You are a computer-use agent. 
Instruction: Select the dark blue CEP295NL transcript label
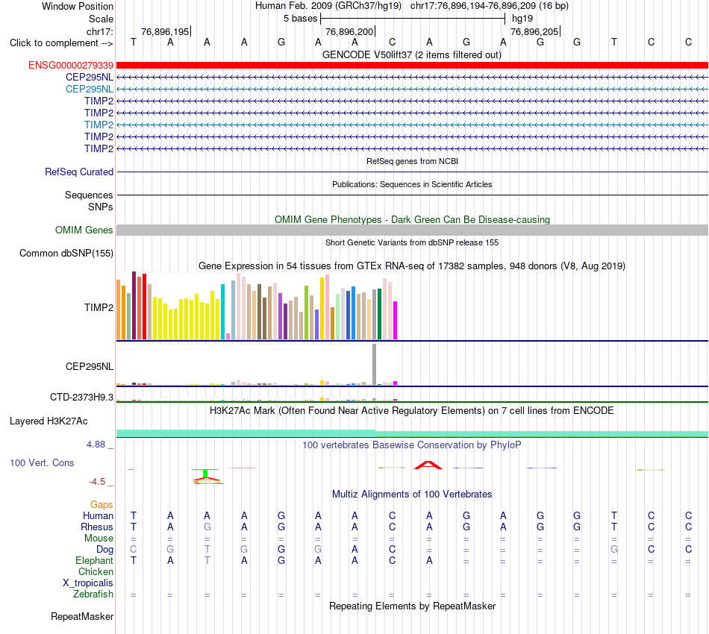pos(89,78)
